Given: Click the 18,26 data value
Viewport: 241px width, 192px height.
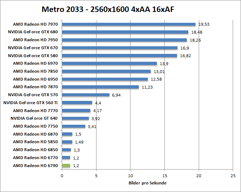Looking at the screenshot, I should coord(195,40).
